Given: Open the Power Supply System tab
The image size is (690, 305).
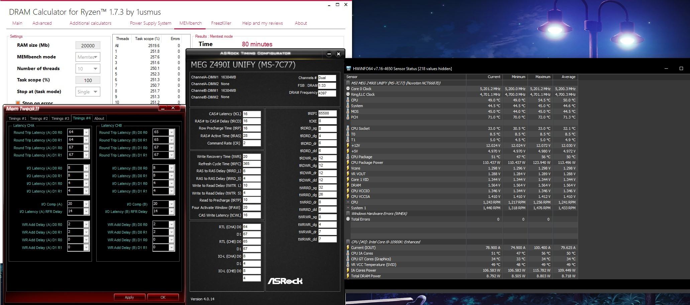Looking at the screenshot, I should (150, 23).
